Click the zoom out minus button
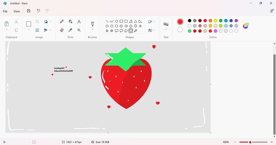Image resolution: width=276 pixels, height=145 pixels. [235, 142]
